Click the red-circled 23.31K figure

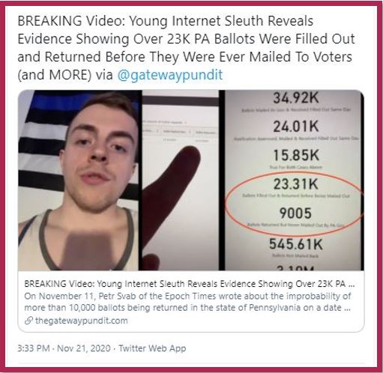(x=296, y=184)
